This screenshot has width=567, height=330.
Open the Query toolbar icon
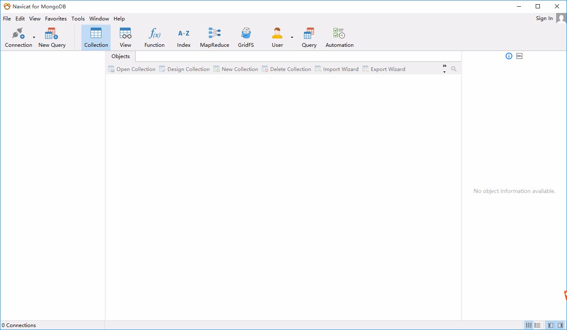[x=309, y=38]
